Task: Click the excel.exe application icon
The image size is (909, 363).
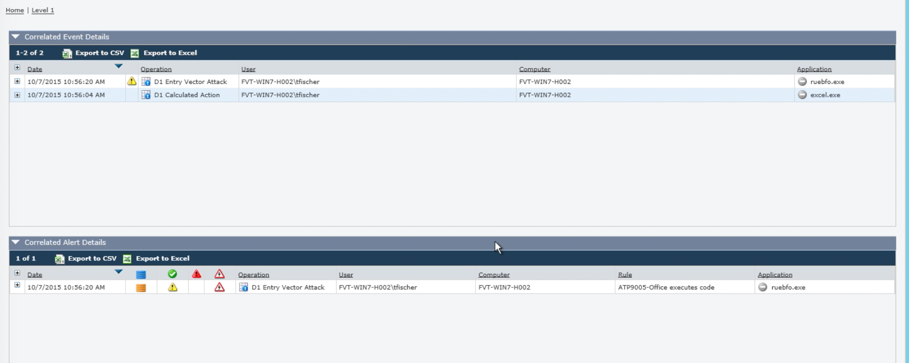Action: [802, 95]
